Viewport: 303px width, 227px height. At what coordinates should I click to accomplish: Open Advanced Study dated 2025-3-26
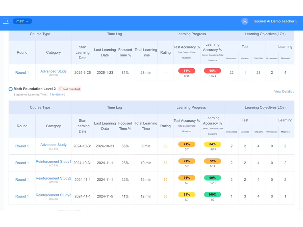coord(53,71)
